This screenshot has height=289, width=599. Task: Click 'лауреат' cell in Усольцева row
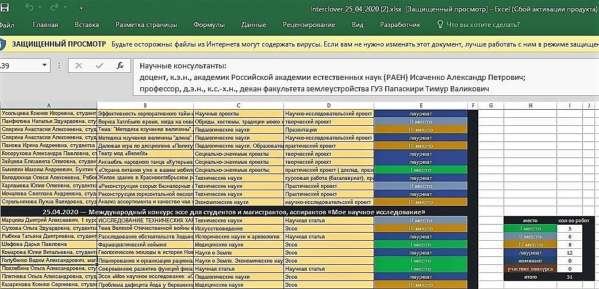(x=421, y=113)
